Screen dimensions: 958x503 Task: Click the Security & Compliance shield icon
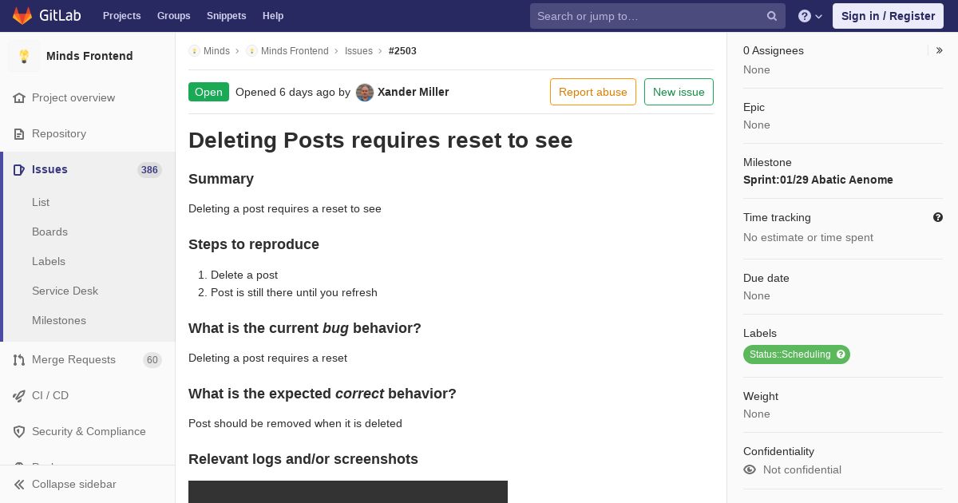19,431
